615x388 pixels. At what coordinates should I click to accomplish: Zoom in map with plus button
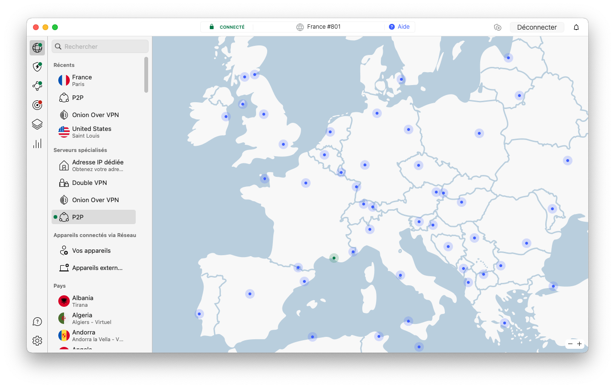point(580,344)
